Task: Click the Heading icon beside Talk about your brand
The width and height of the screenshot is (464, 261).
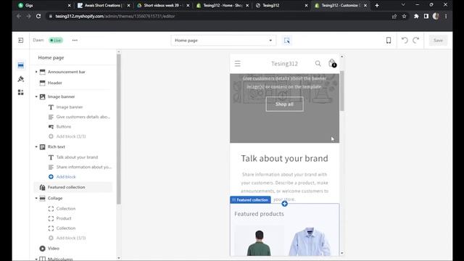Action: pyautogui.click(x=51, y=157)
